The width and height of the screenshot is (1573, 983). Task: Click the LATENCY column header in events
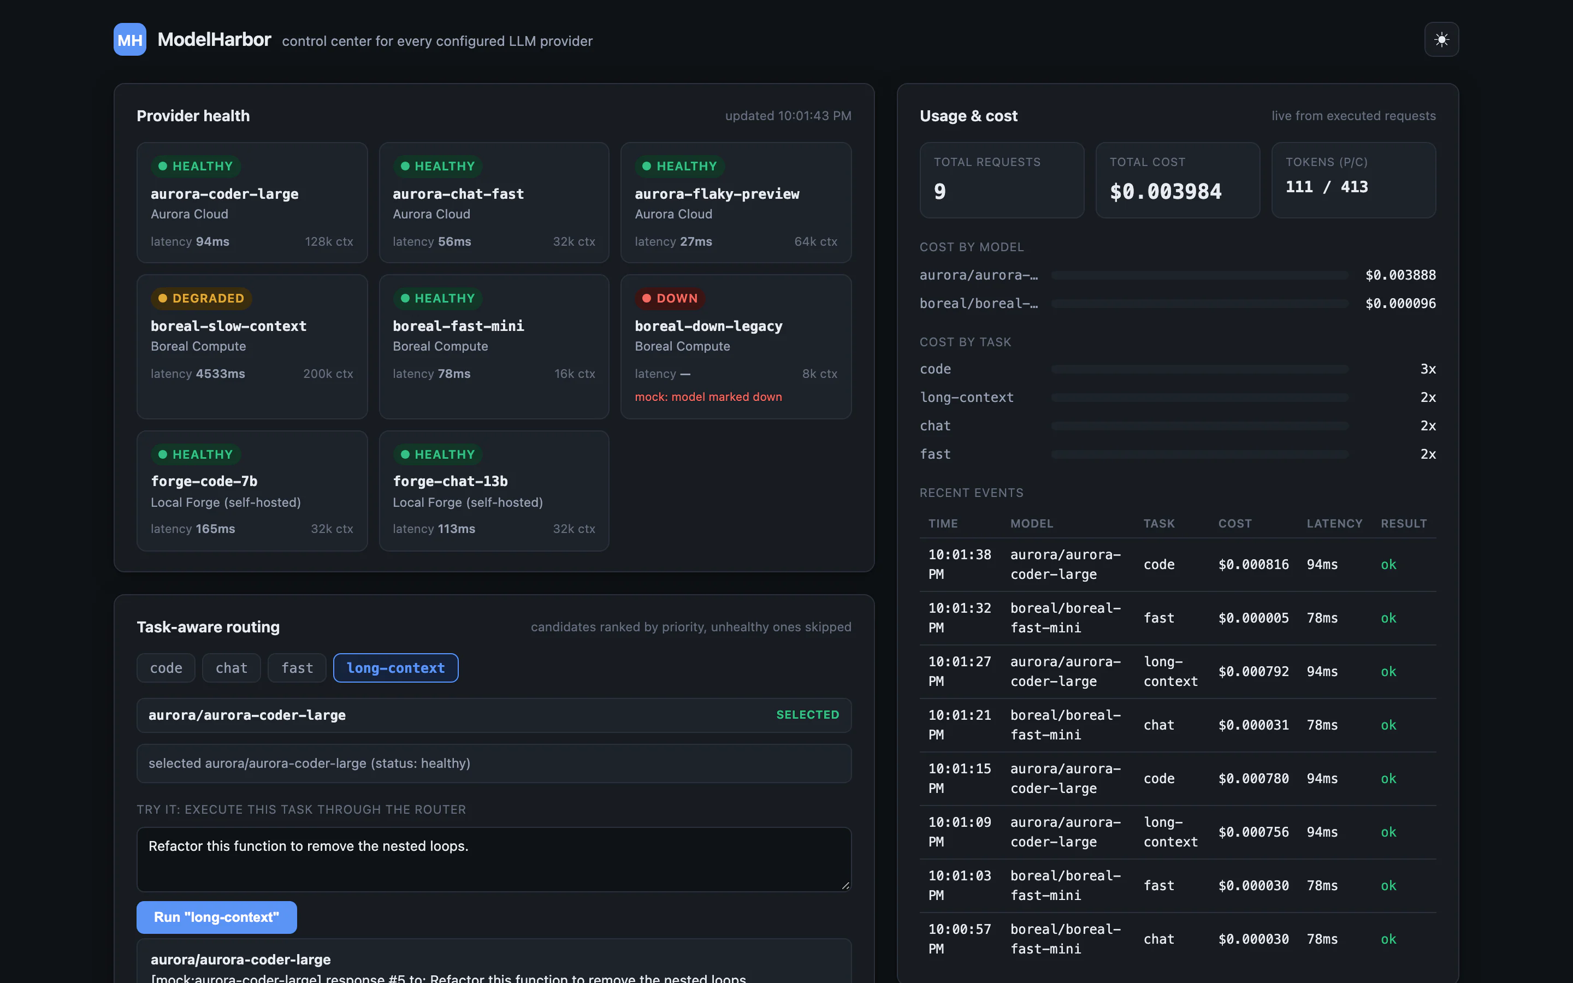[x=1334, y=523]
